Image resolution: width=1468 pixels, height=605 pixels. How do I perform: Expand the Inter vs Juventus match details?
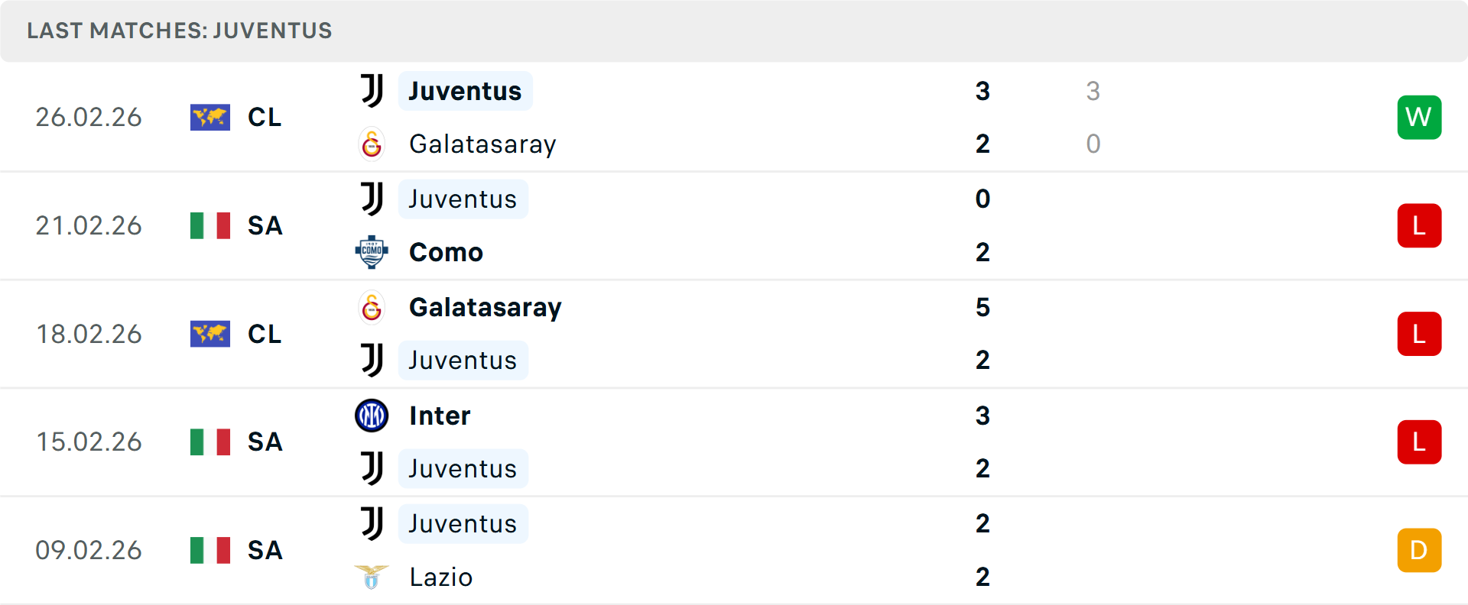[x=734, y=442]
